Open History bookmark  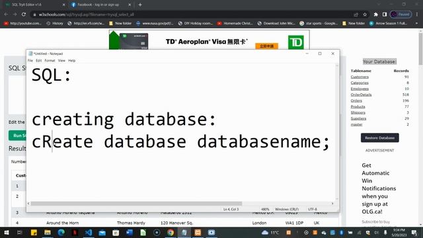coord(55,23)
